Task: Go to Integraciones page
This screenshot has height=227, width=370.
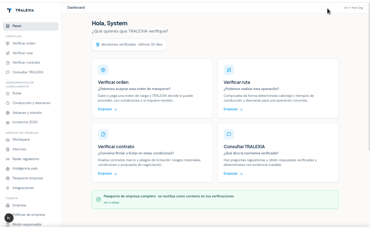Action: pos(31,188)
